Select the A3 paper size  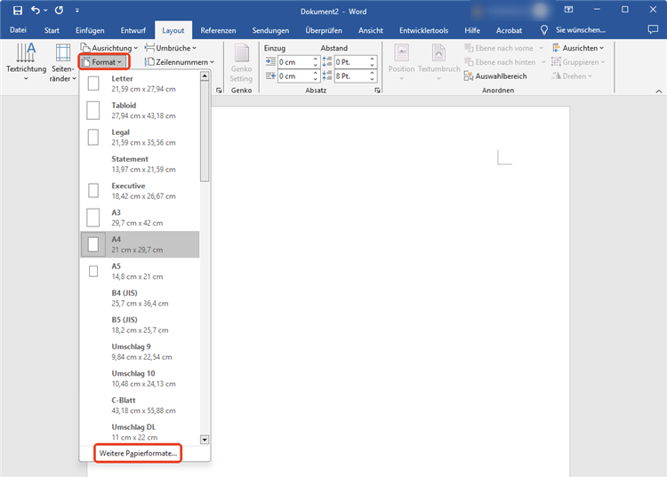tap(140, 218)
